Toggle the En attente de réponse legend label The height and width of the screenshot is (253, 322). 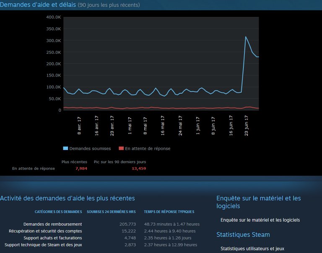(148, 148)
